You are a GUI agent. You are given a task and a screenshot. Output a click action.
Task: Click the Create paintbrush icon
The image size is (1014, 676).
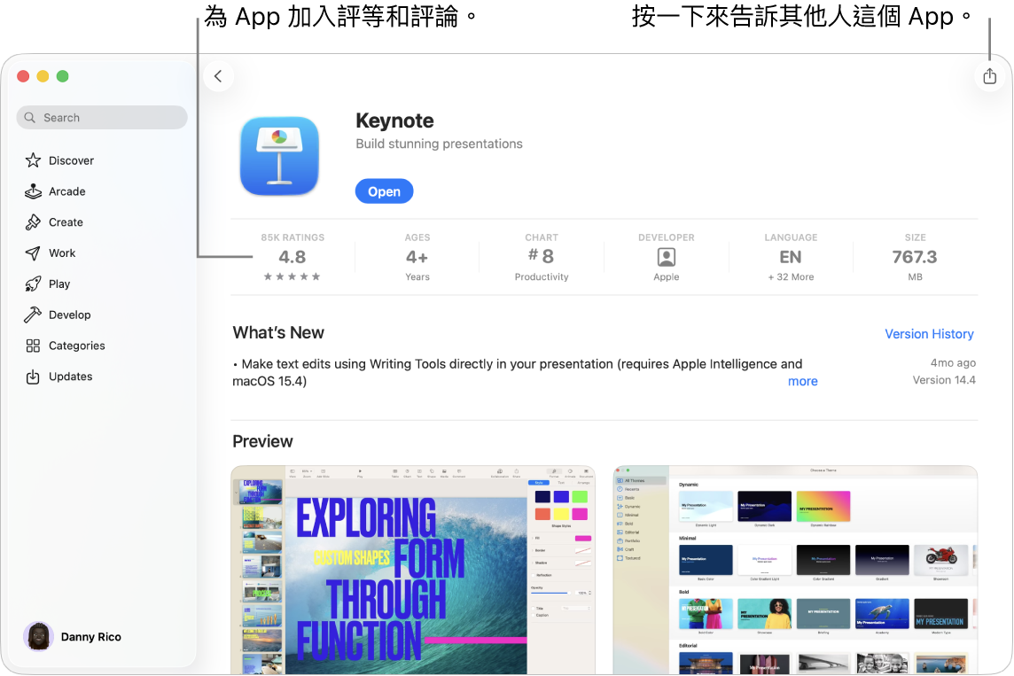33,222
